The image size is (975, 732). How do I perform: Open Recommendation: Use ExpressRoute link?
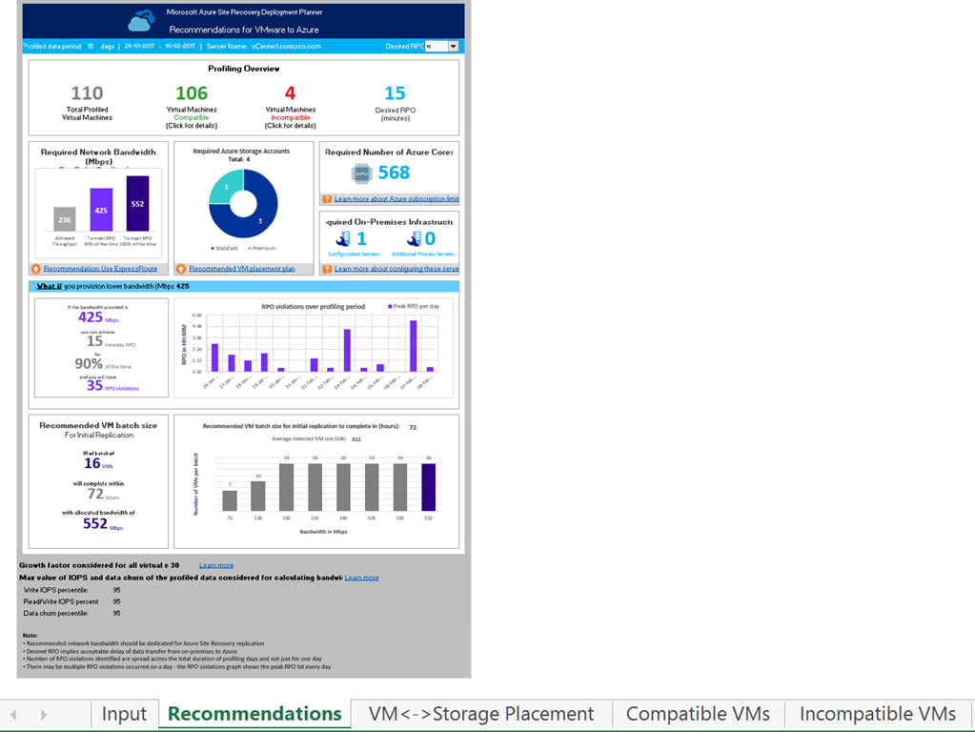[99, 269]
